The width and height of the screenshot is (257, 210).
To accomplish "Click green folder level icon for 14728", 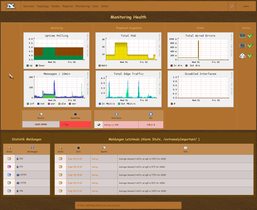I will pos(9,183).
